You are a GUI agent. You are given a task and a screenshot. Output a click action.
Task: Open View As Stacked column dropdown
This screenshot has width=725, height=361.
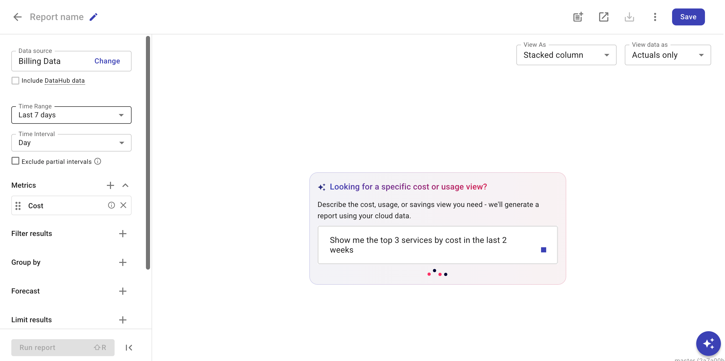click(x=566, y=55)
